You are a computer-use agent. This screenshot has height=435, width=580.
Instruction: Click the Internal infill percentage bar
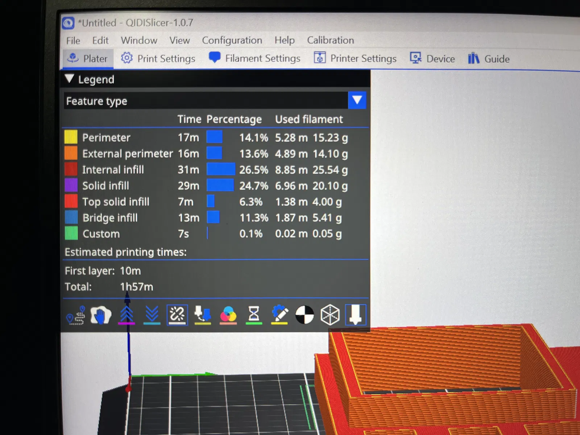221,169
